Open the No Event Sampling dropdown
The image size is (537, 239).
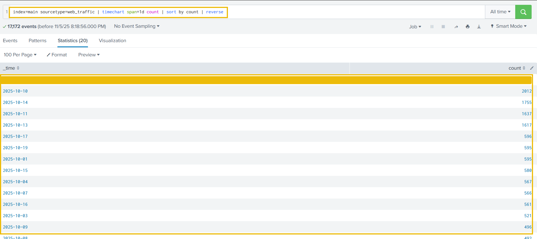pyautogui.click(x=137, y=26)
